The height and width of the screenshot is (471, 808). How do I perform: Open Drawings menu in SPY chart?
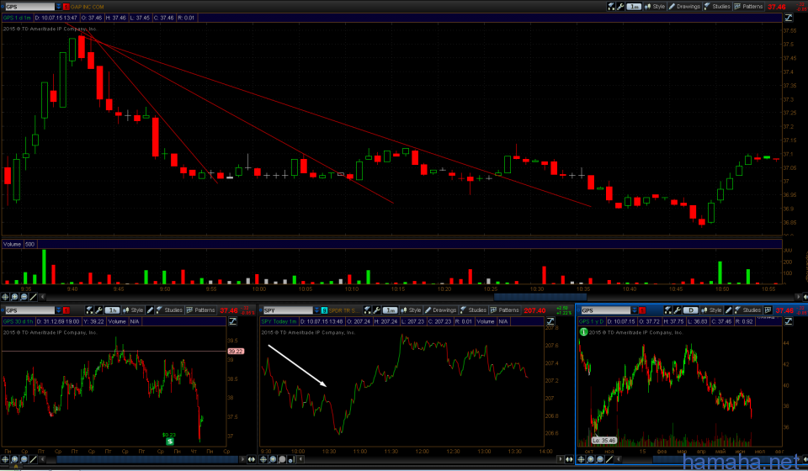coord(440,310)
